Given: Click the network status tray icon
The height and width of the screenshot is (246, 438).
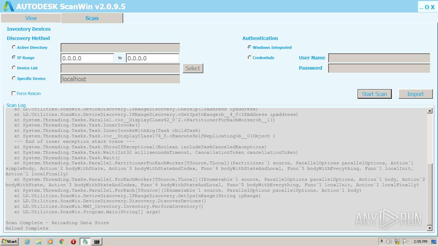Looking at the screenshot, I should [397, 242].
